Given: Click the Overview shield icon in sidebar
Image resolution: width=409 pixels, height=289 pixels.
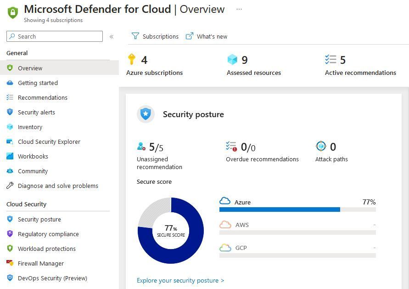Looking at the screenshot, I should pyautogui.click(x=10, y=68).
